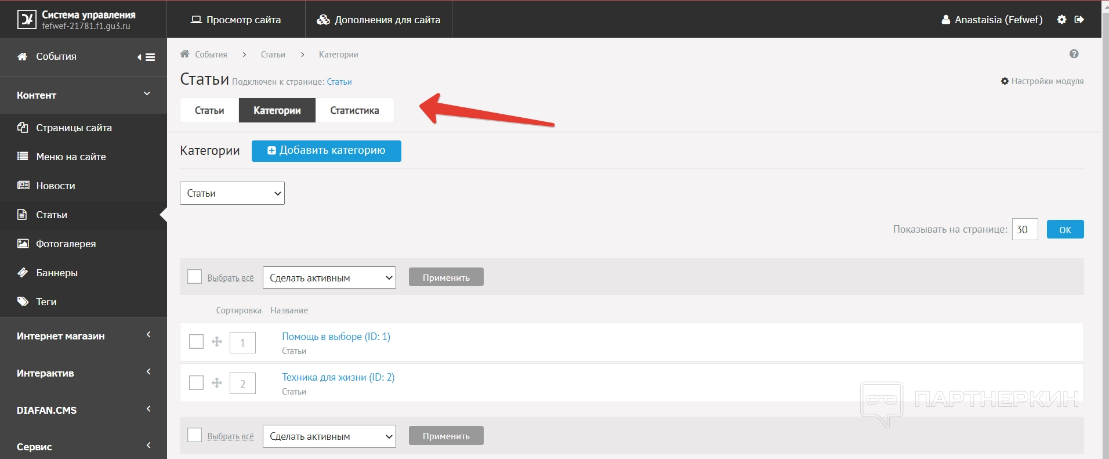This screenshot has height=459, width=1109.
Task: Collapse sidebar with the menu toggle icon
Action: pos(146,57)
